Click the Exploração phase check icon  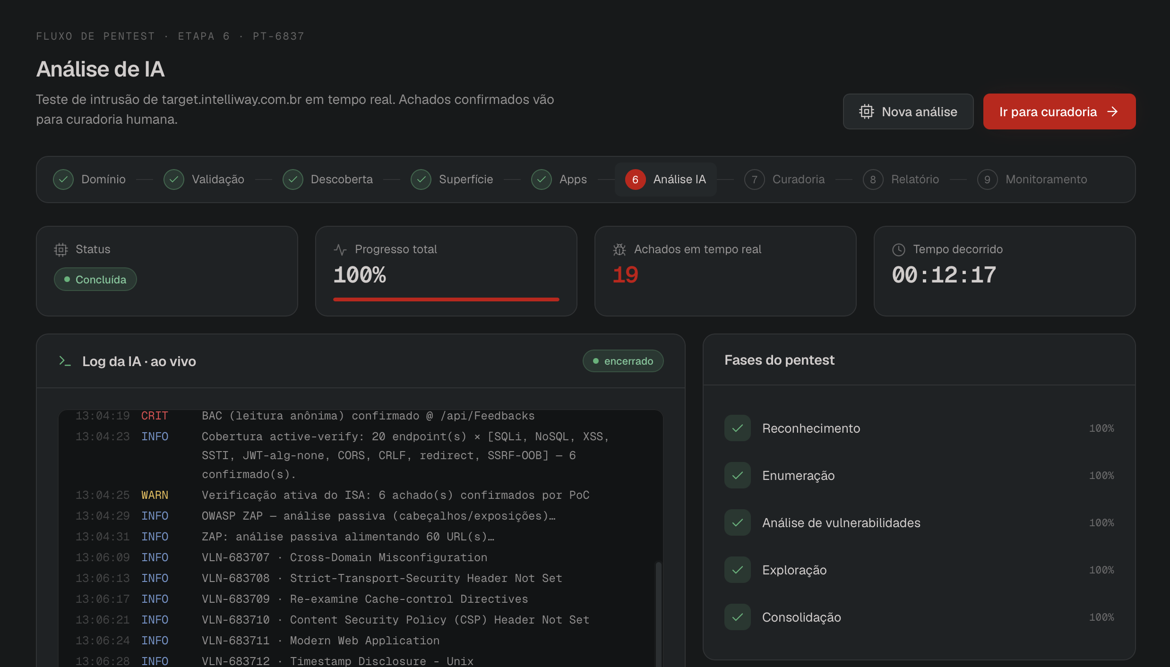point(738,570)
